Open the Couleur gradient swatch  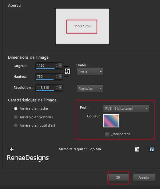pos(111,121)
